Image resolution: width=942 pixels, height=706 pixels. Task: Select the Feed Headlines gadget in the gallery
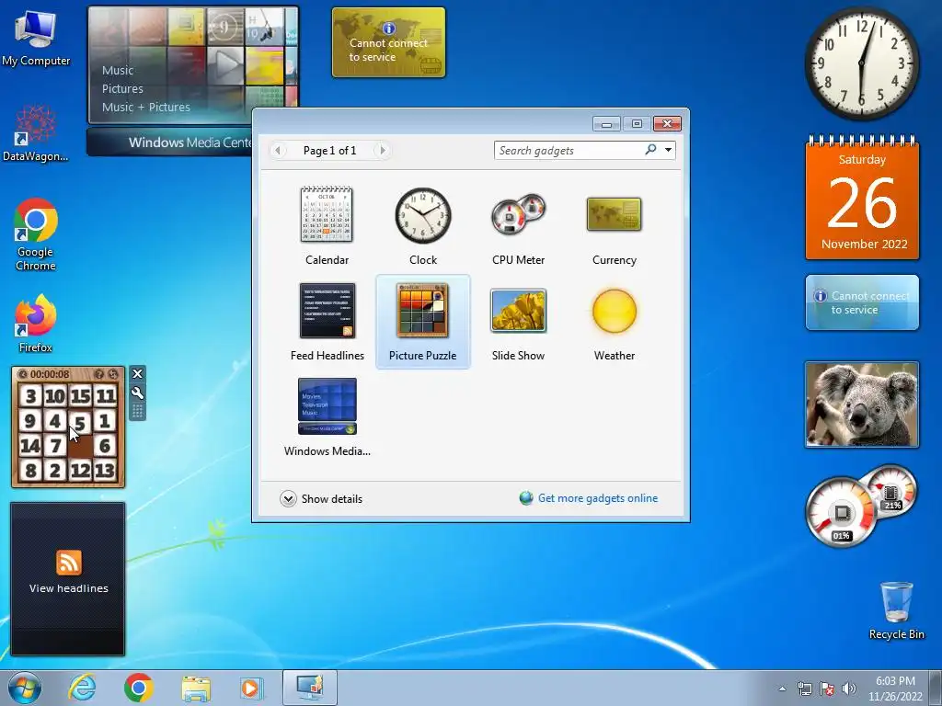(x=327, y=322)
